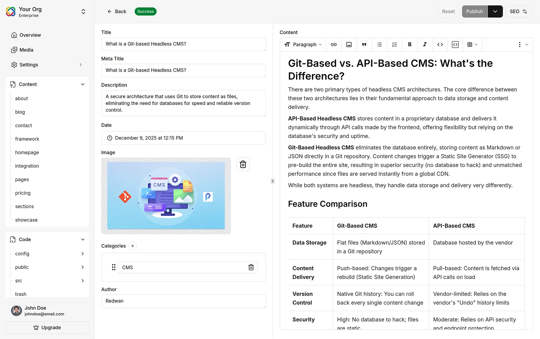The height and width of the screenshot is (339, 540).
Task: Create a numbered list
Action: 394,44
